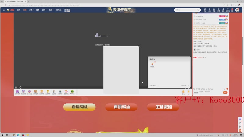Click the first icon in chat toolbar

[194, 89]
